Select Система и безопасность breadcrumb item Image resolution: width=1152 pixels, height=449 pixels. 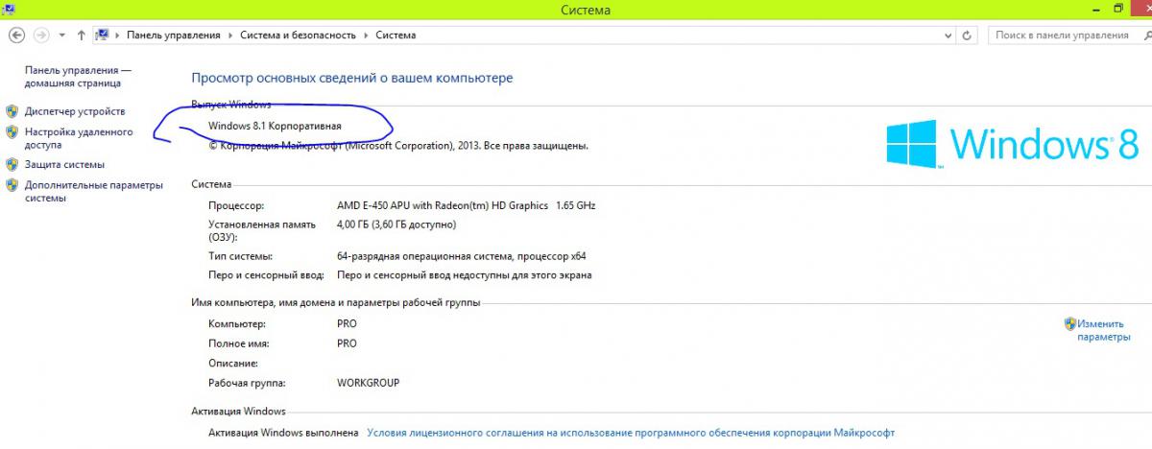pyautogui.click(x=298, y=35)
